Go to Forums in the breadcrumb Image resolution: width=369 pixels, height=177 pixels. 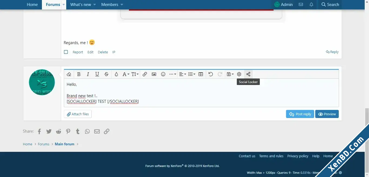44,144
